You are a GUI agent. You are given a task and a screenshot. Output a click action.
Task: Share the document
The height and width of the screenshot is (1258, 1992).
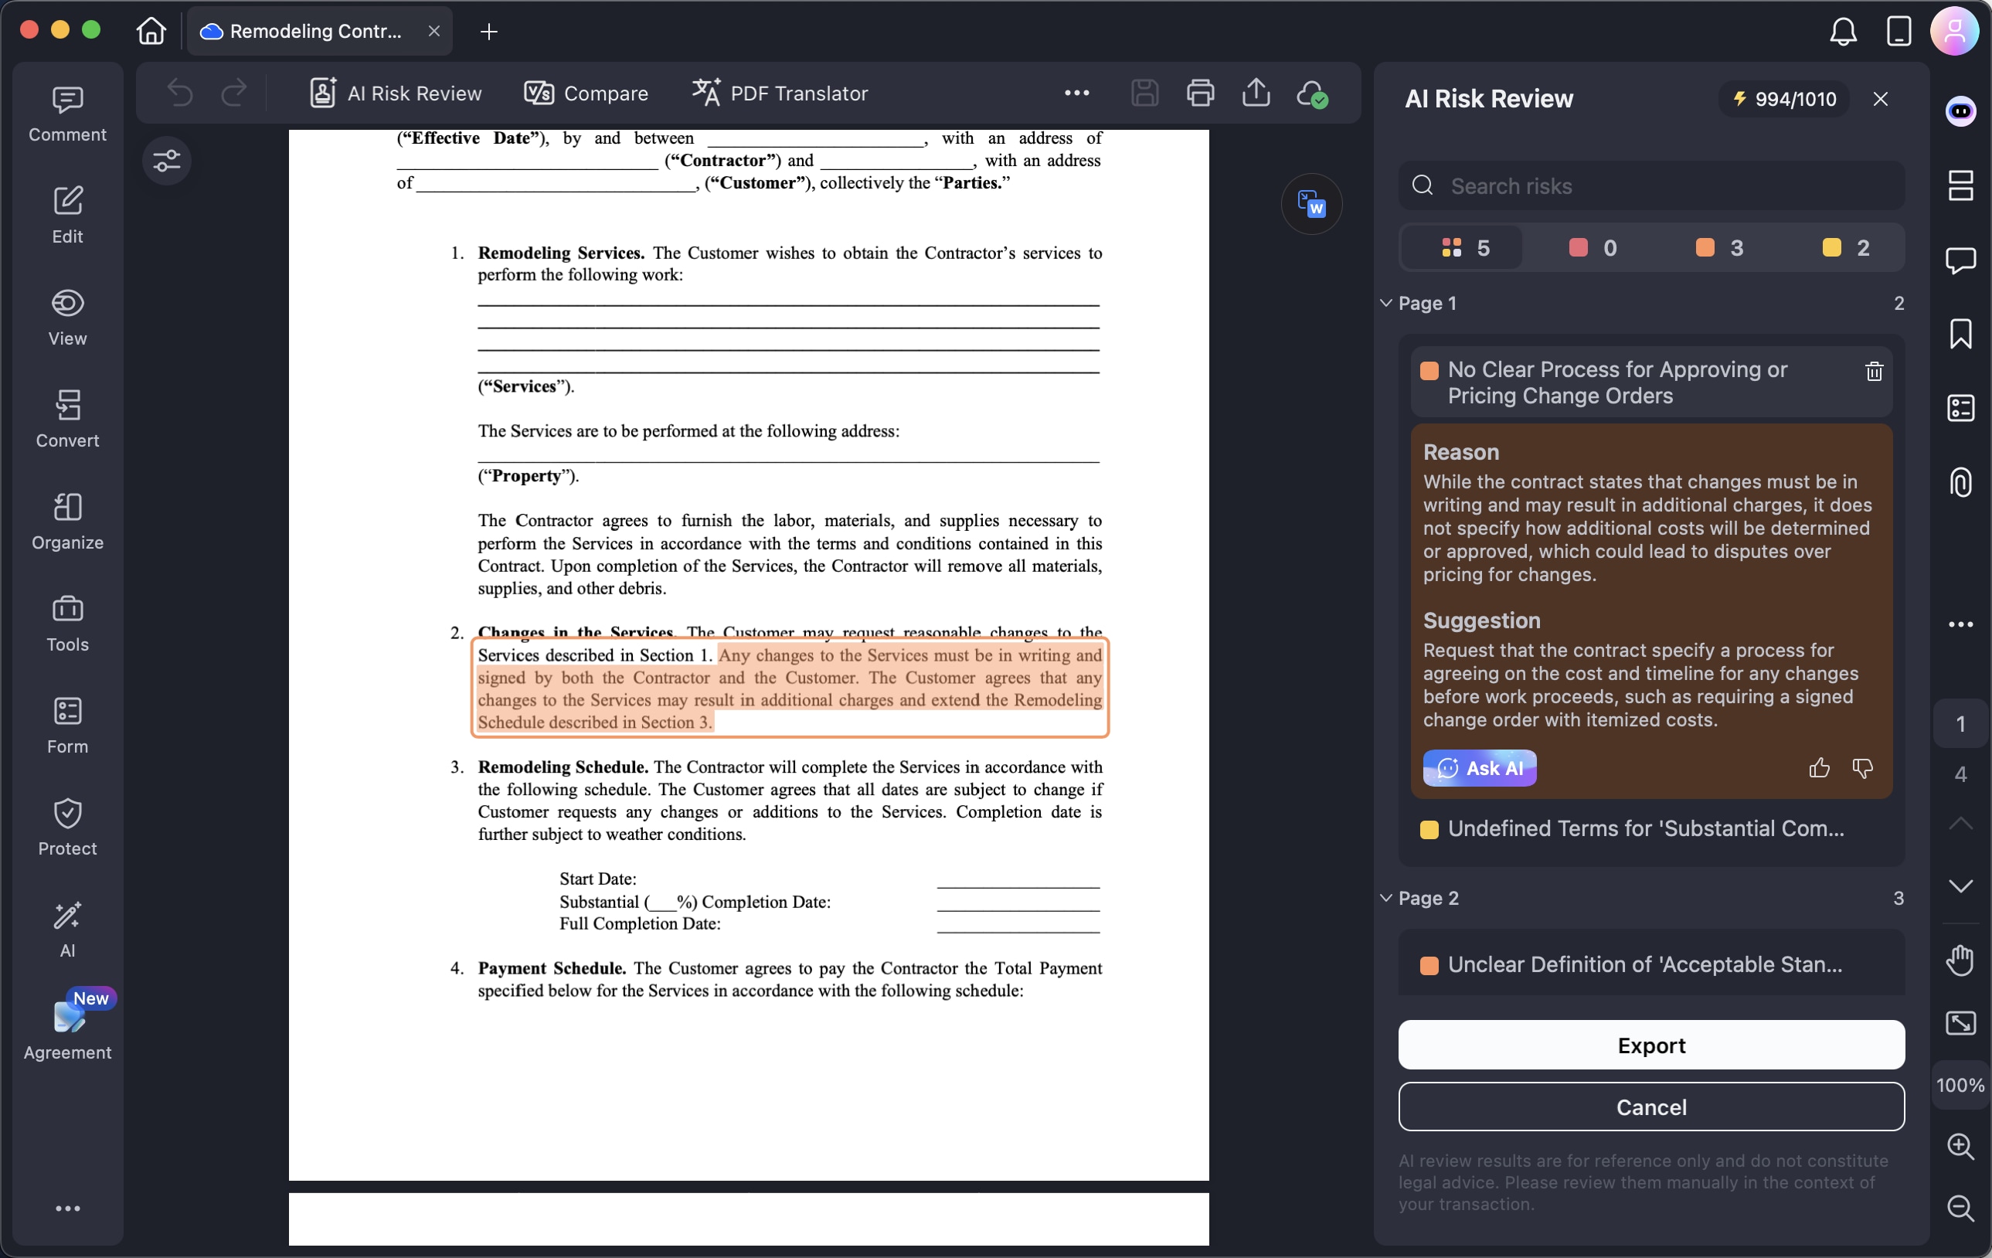[1256, 93]
